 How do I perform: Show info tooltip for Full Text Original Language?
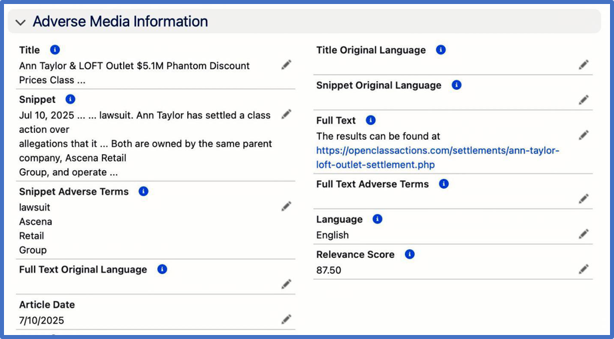pos(162,269)
